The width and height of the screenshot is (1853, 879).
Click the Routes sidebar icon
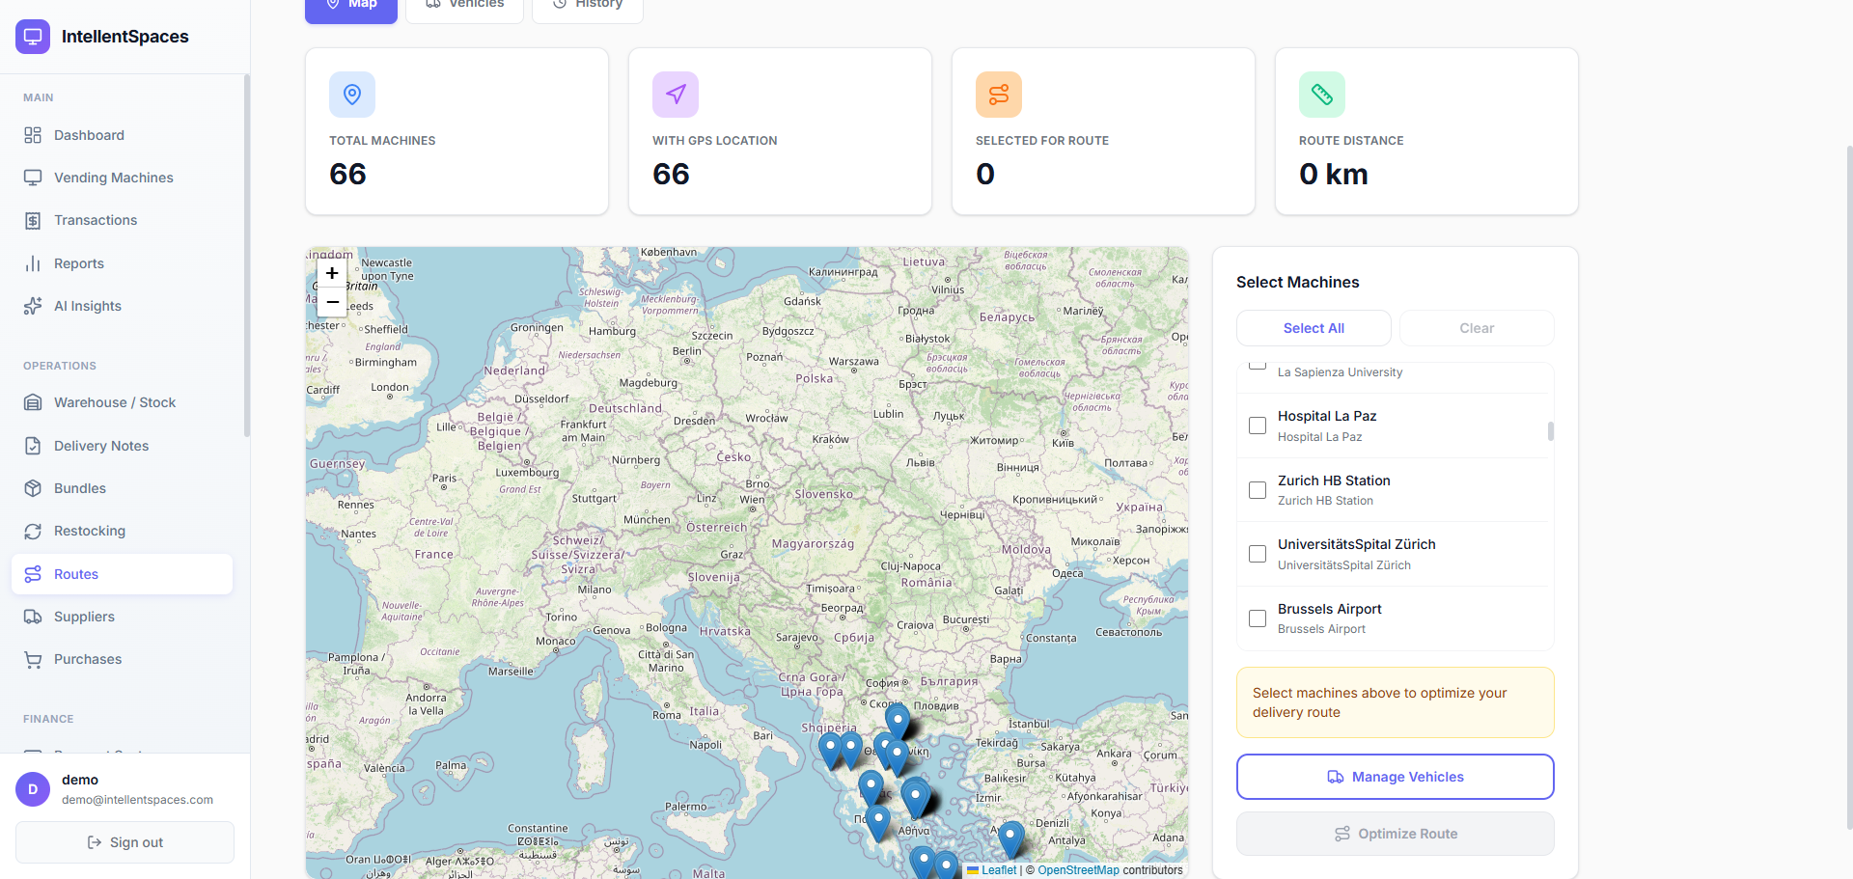point(33,574)
